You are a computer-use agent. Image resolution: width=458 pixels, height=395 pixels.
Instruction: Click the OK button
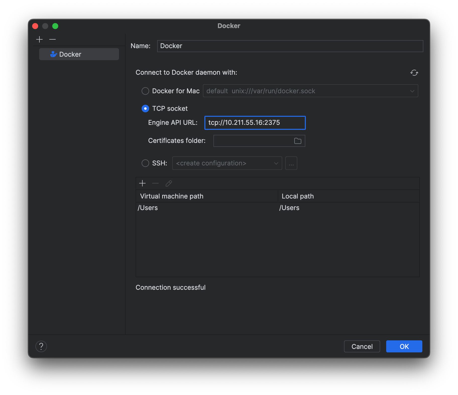(x=404, y=346)
